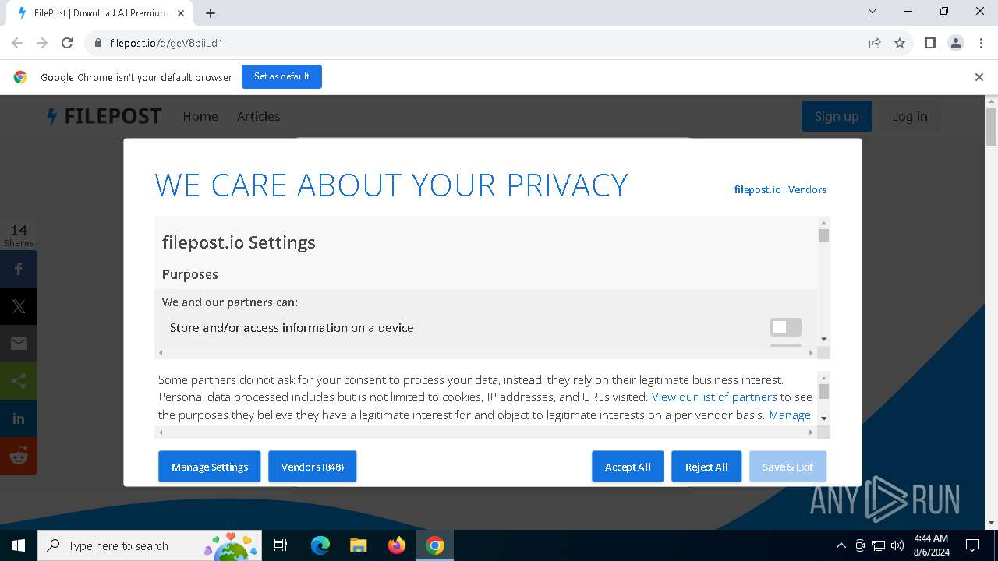Open Articles in site navigation
Screen dimensions: 998x561
(x=259, y=116)
